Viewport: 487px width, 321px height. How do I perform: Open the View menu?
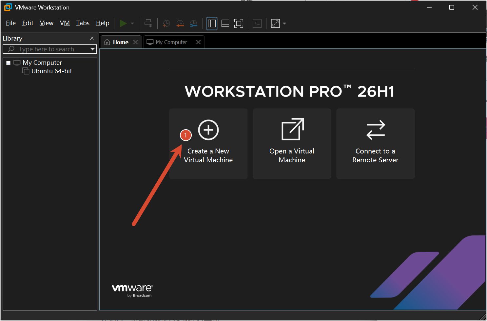(x=47, y=23)
